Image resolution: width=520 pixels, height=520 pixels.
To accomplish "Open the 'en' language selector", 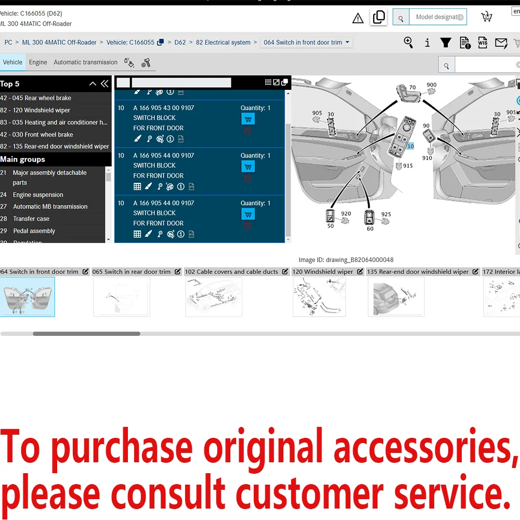I will point(516,11).
